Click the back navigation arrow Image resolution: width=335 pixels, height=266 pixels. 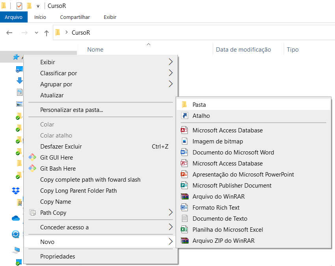pyautogui.click(x=10, y=33)
